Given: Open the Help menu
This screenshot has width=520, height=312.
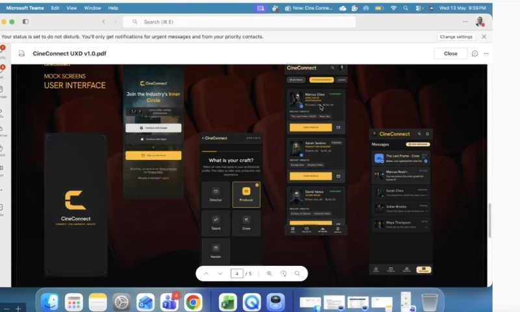Looking at the screenshot, I should [x=113, y=8].
